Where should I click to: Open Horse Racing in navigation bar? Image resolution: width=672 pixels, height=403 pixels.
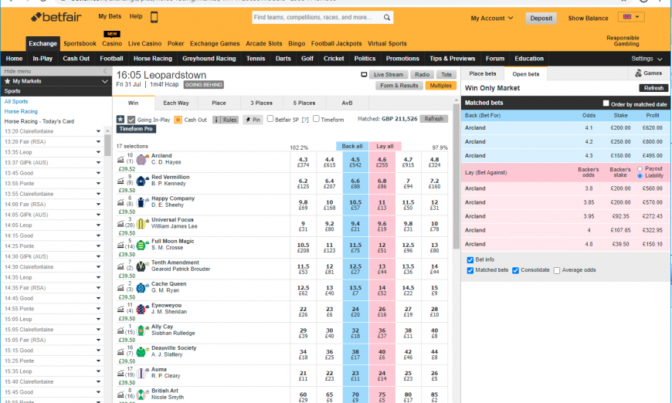[153, 59]
